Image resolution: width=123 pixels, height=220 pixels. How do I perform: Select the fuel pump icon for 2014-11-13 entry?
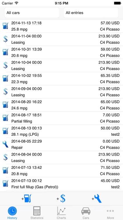click(6, 26)
